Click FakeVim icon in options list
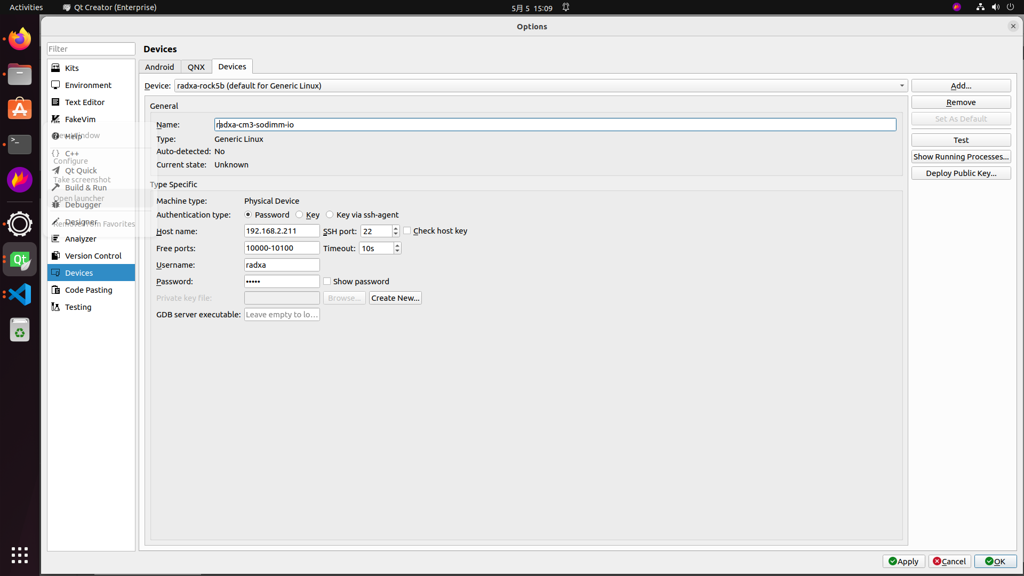 point(55,119)
